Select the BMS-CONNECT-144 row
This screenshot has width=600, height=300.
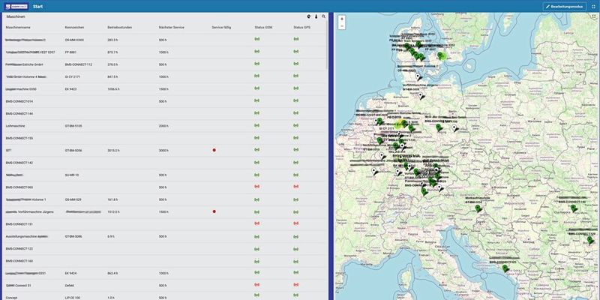tap(165, 113)
